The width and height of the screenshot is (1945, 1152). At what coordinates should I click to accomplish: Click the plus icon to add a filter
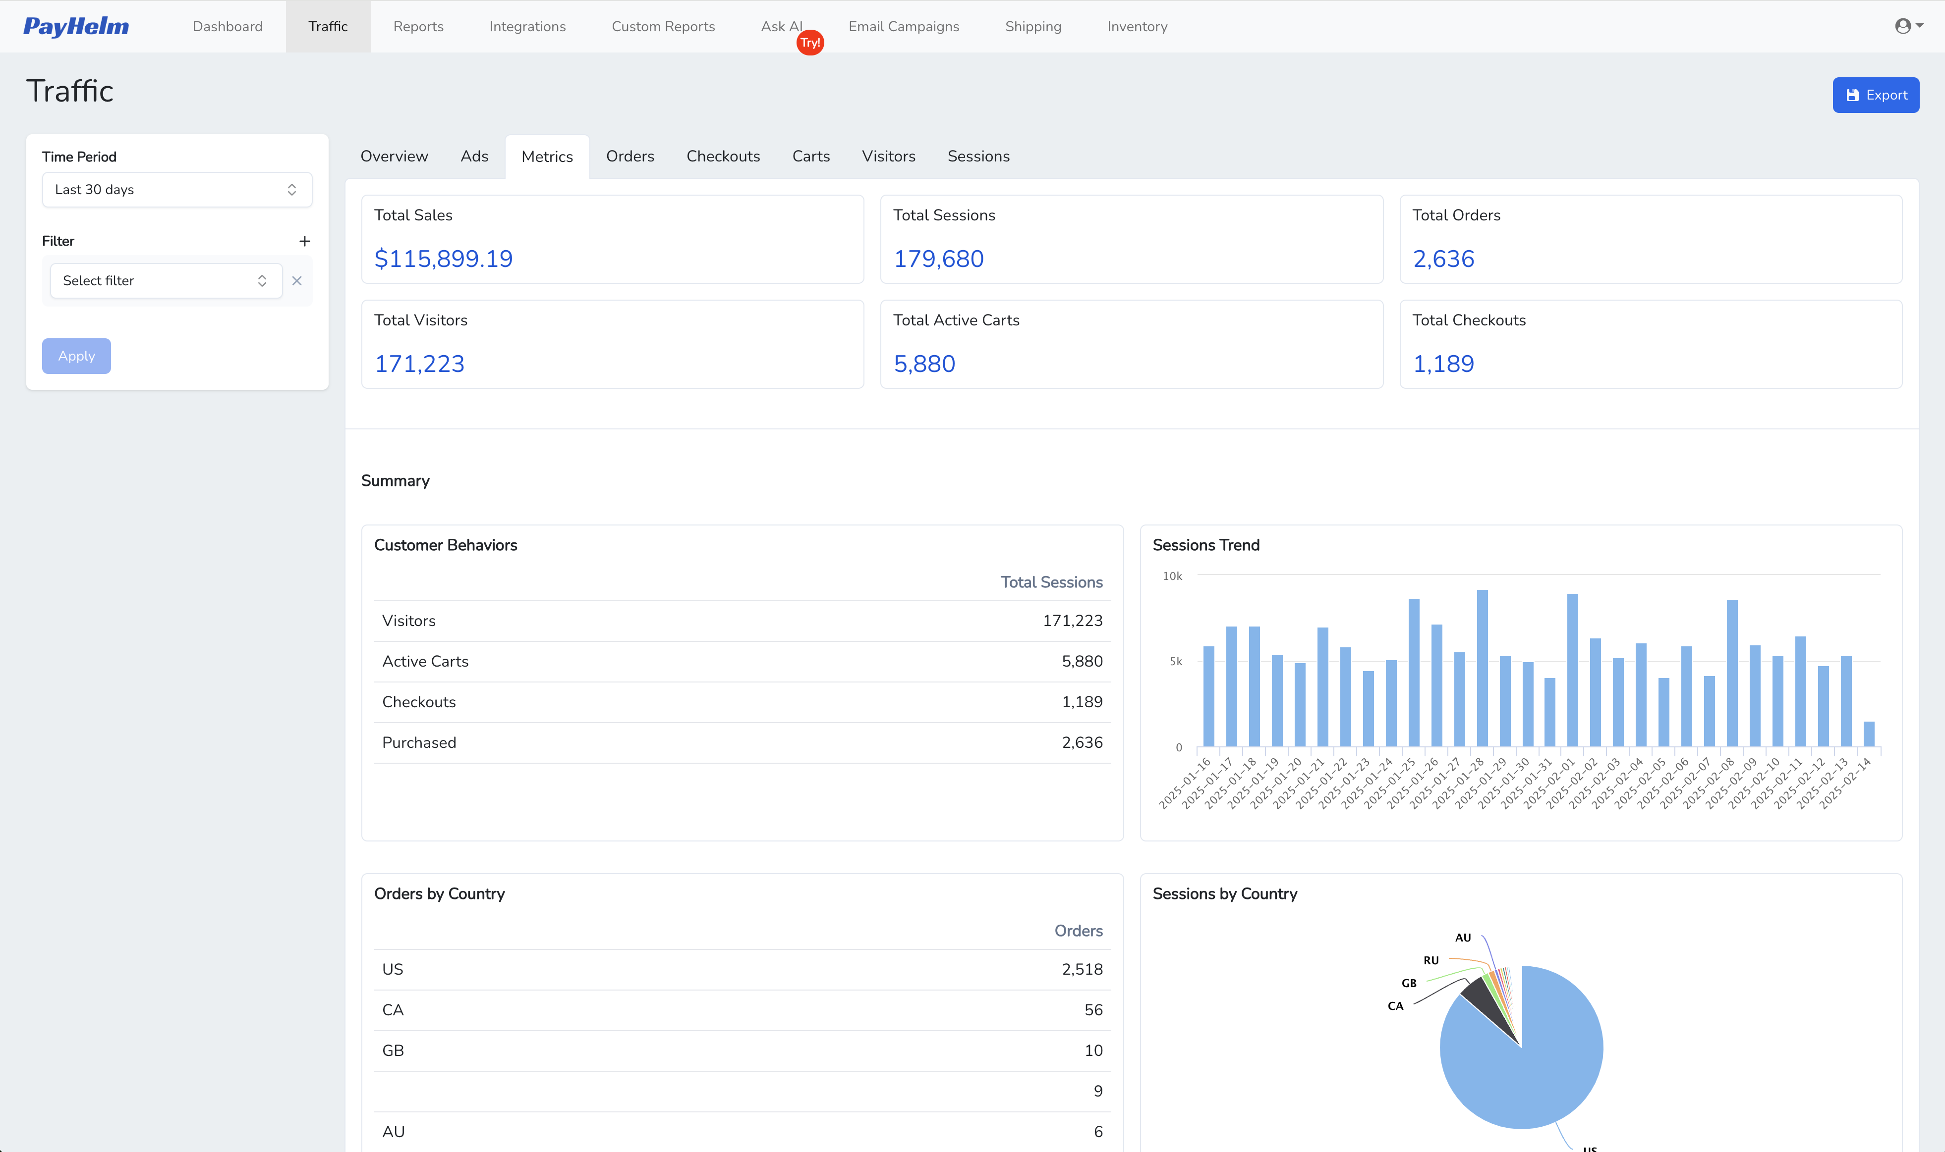tap(304, 241)
